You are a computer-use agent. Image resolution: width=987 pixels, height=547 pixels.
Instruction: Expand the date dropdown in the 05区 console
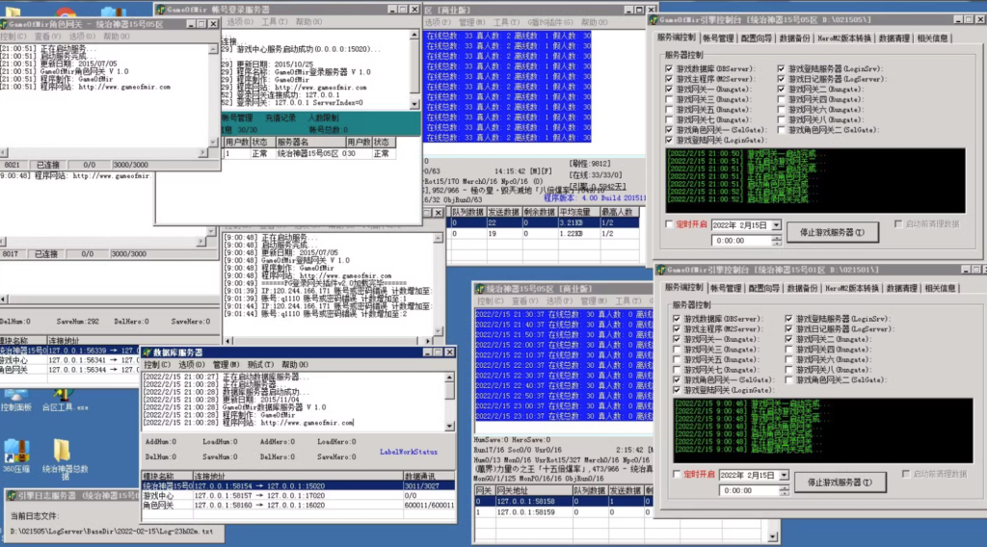[777, 224]
